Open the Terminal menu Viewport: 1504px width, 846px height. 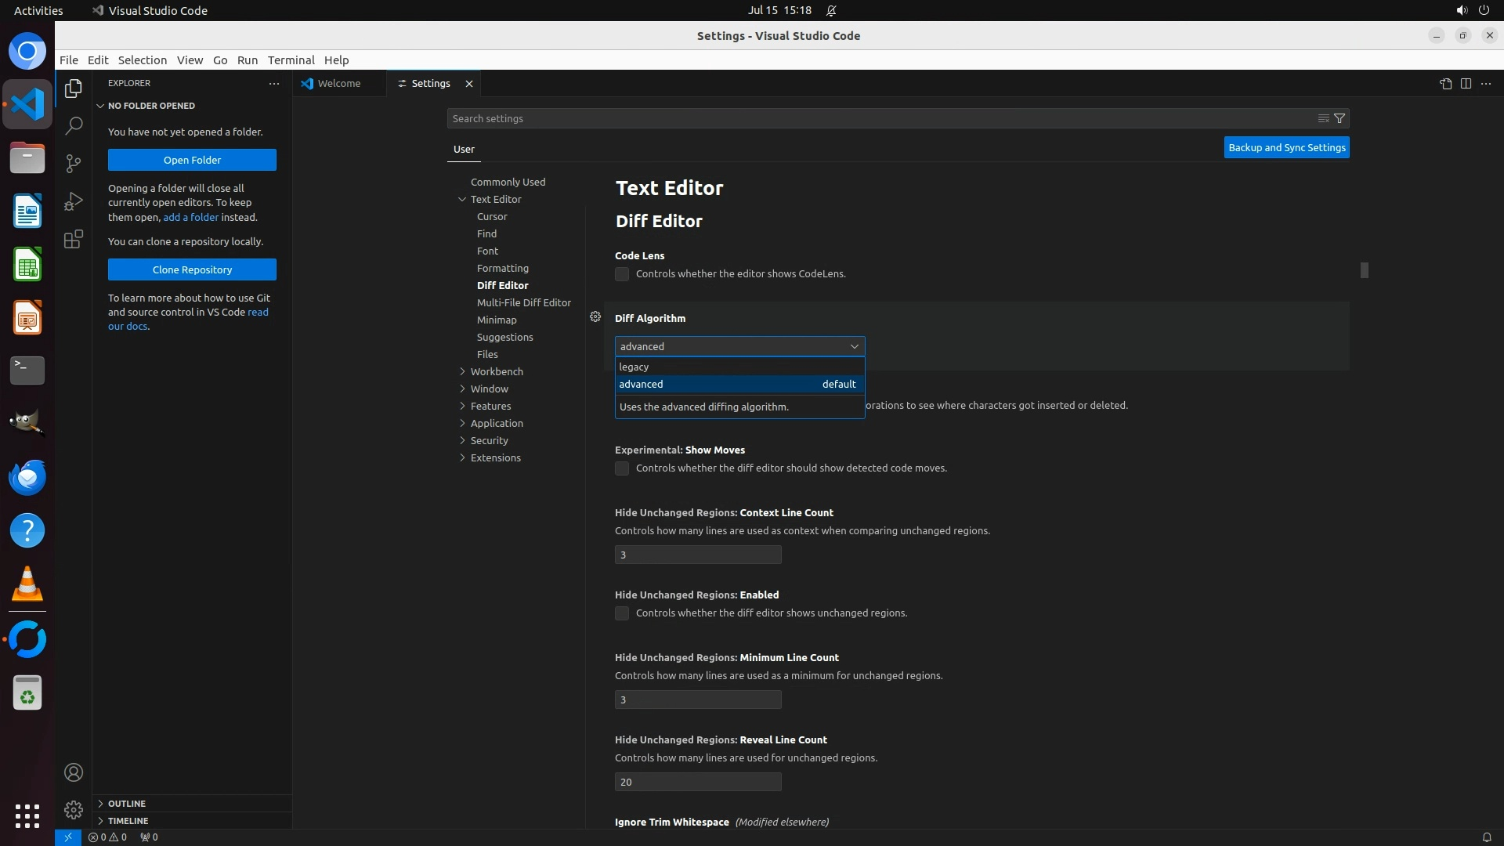[291, 60]
